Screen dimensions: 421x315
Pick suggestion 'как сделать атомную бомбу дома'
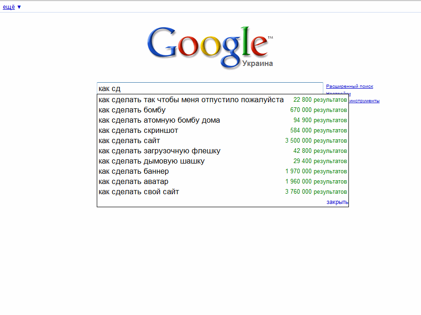coord(222,120)
